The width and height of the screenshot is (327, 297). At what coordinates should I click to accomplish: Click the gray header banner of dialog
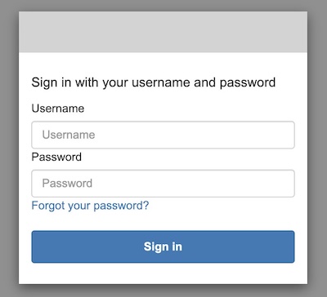[163, 32]
